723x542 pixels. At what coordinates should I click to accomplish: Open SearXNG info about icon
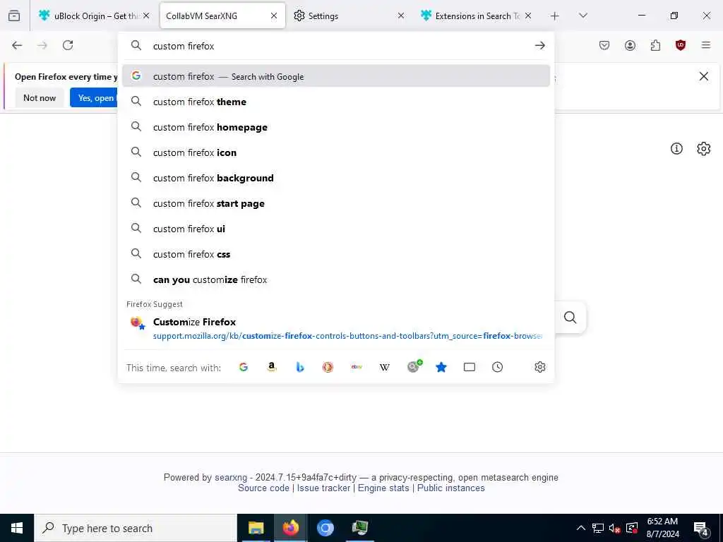click(x=676, y=148)
